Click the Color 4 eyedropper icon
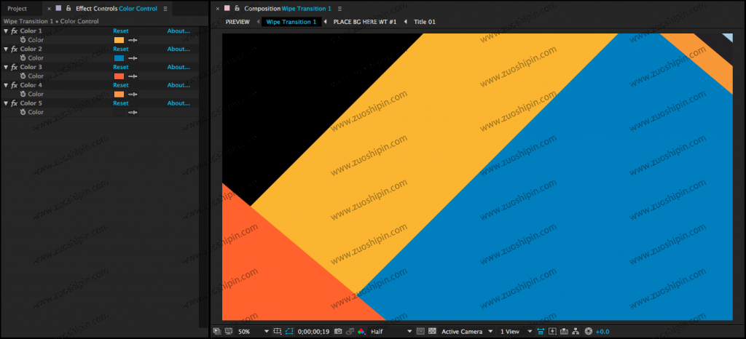The height and width of the screenshot is (339, 746). (x=133, y=95)
